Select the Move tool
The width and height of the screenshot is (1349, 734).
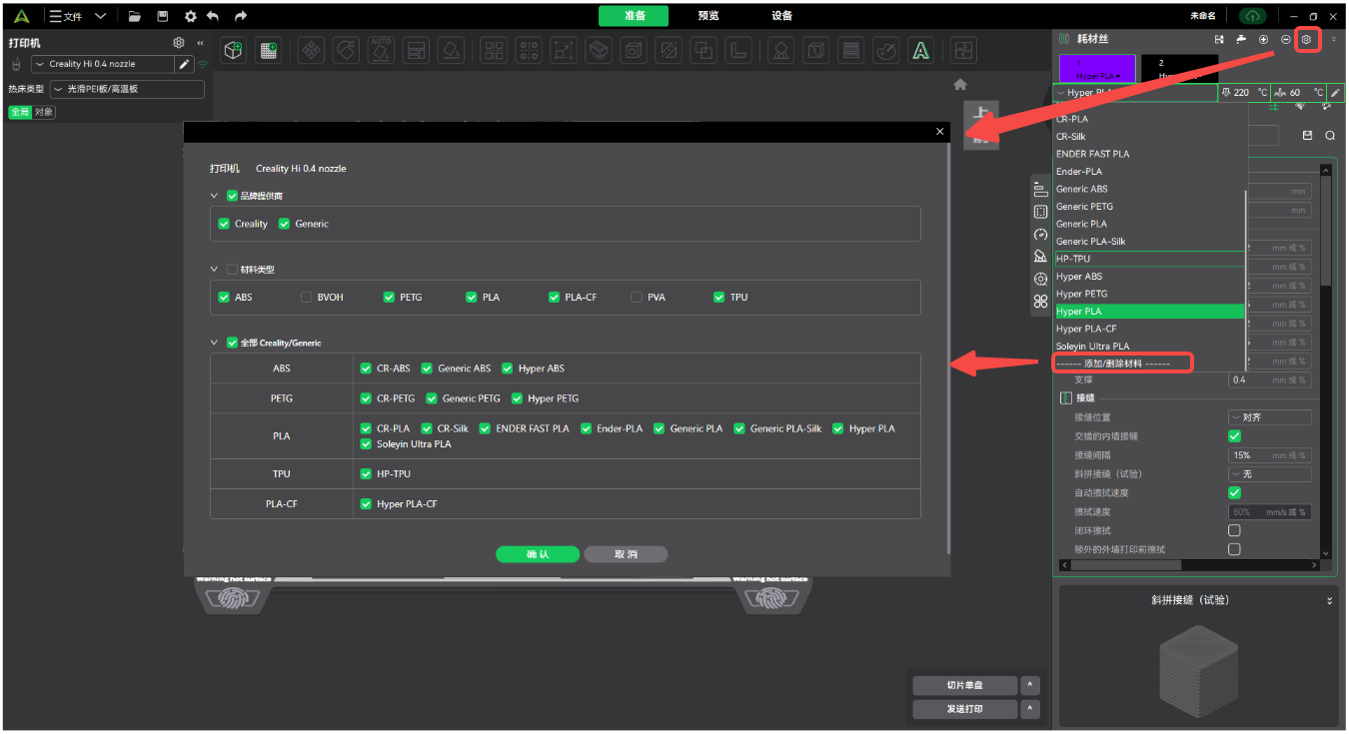312,49
